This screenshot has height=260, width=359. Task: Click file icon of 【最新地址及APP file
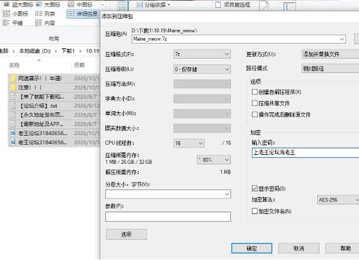coord(13,124)
